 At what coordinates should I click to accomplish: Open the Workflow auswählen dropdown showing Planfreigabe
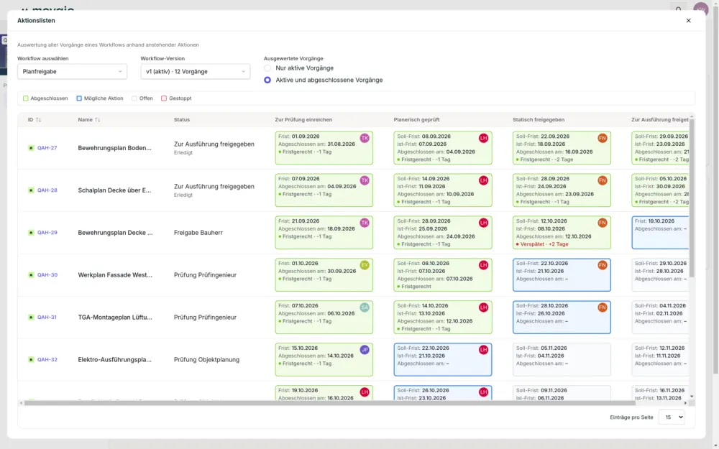(x=72, y=71)
